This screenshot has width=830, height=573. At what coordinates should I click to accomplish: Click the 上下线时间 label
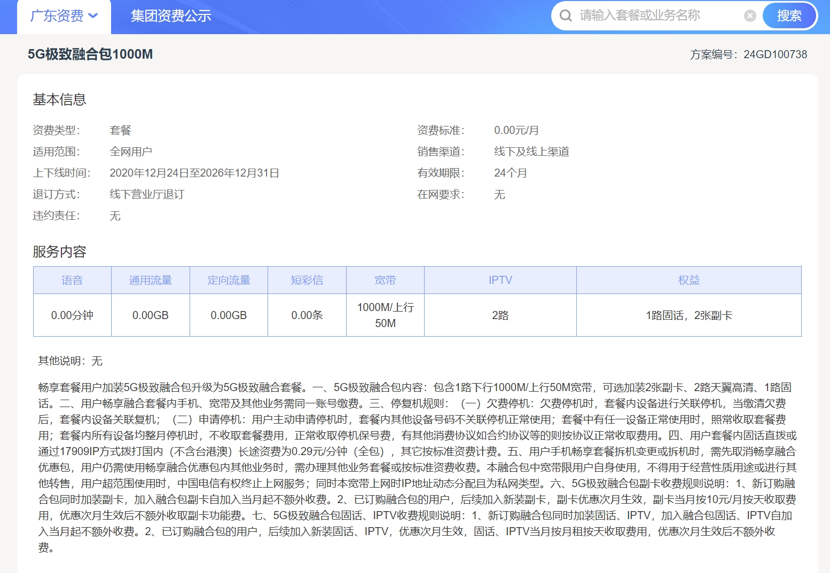click(x=61, y=173)
